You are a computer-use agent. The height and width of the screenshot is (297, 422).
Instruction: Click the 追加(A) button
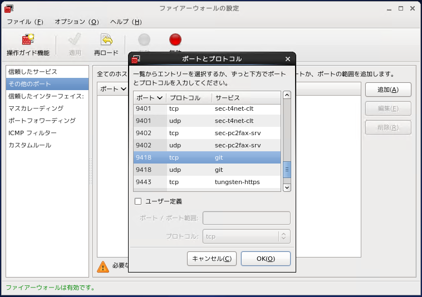388,90
